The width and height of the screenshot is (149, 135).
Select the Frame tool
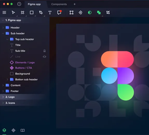click(23, 12)
